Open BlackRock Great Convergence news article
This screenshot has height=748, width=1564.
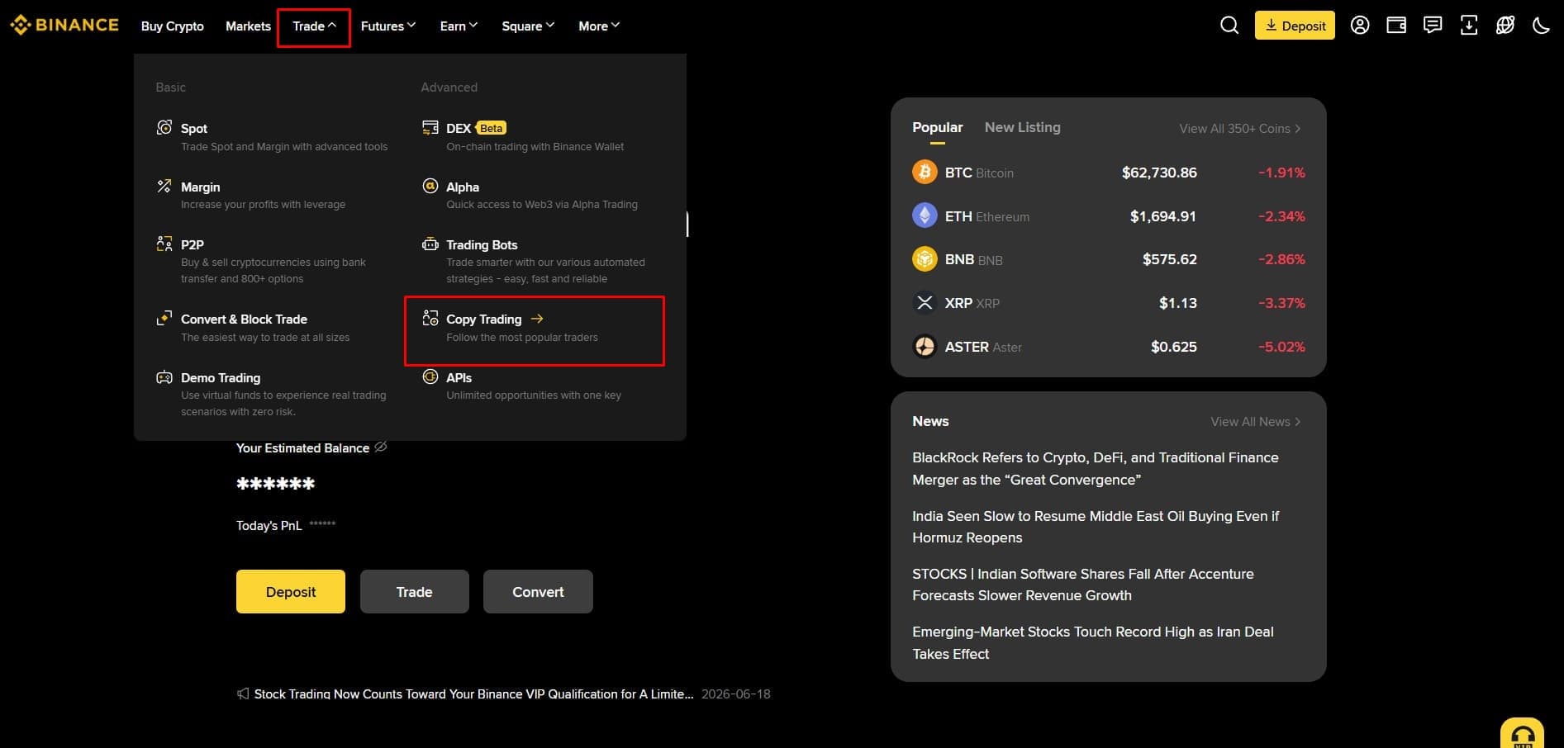pyautogui.click(x=1095, y=468)
